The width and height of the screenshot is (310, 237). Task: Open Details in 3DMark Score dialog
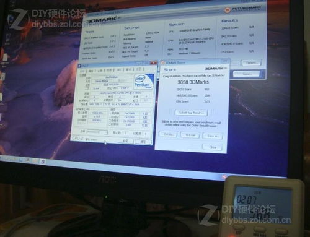(x=168, y=134)
